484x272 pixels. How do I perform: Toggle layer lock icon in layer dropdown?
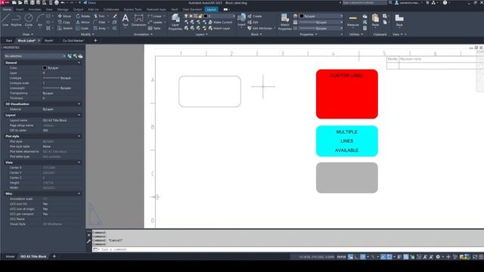(x=200, y=16)
